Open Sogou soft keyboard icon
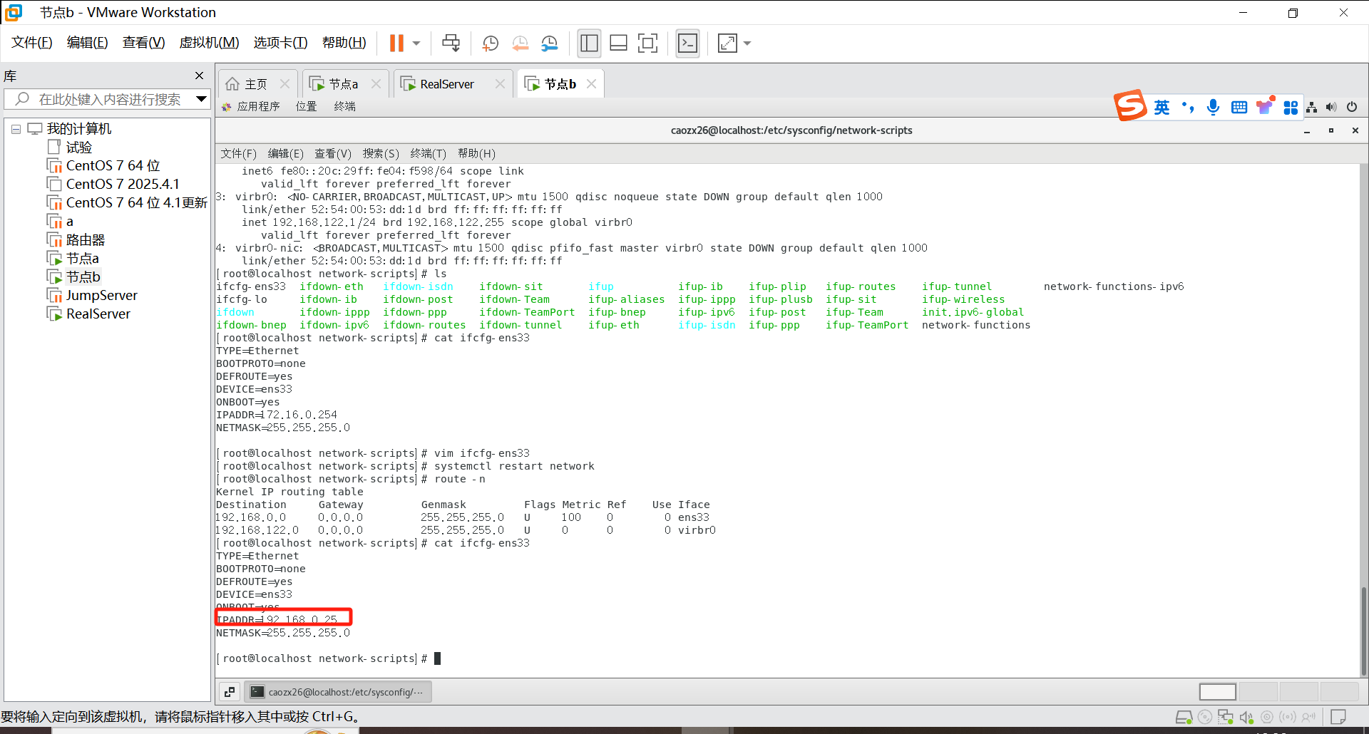The width and height of the screenshot is (1369, 734). click(1239, 107)
